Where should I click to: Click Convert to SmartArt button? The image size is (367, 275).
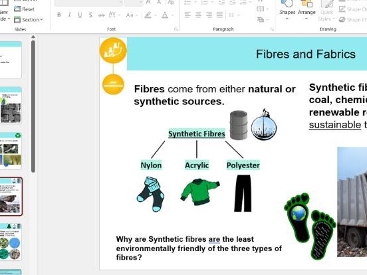coord(263,19)
